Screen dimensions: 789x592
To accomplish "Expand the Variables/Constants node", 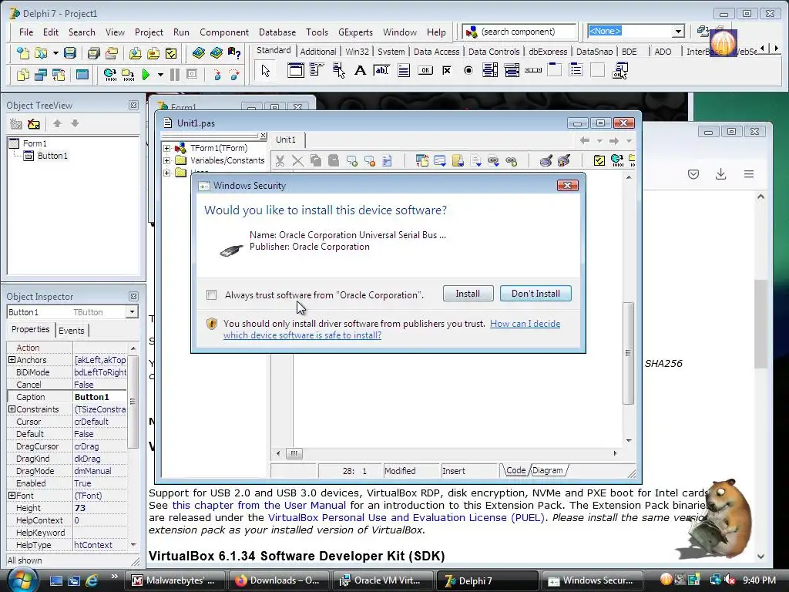I will pos(166,160).
